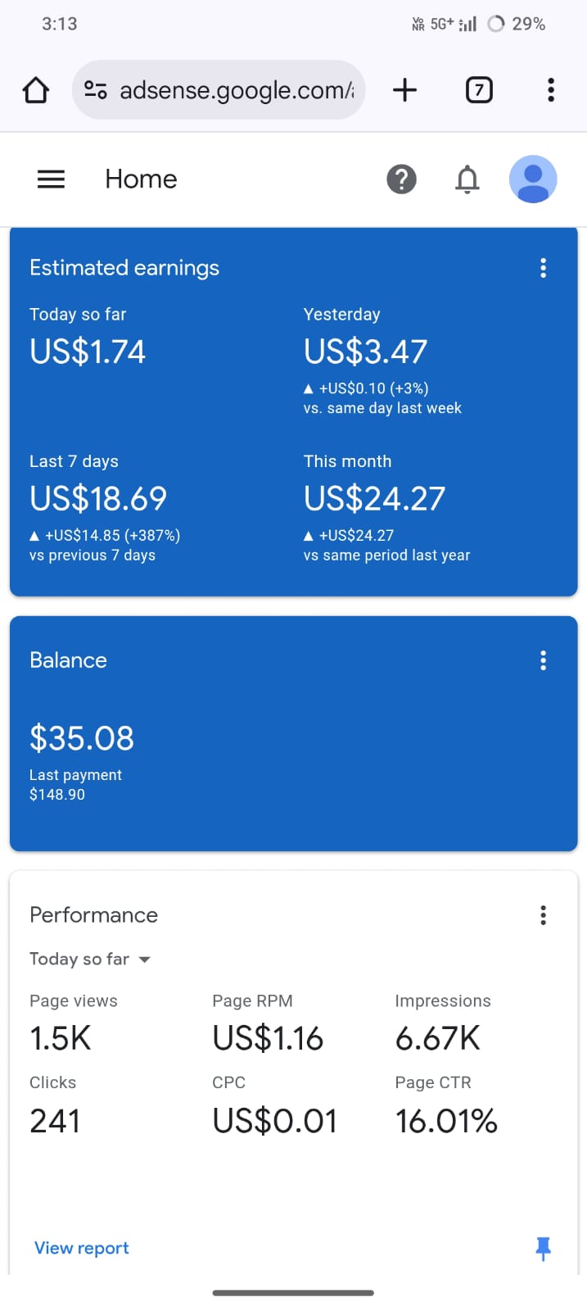Expand the 'Today so far' period dropdown
Viewport: 587px width, 1311px height.
point(90,959)
